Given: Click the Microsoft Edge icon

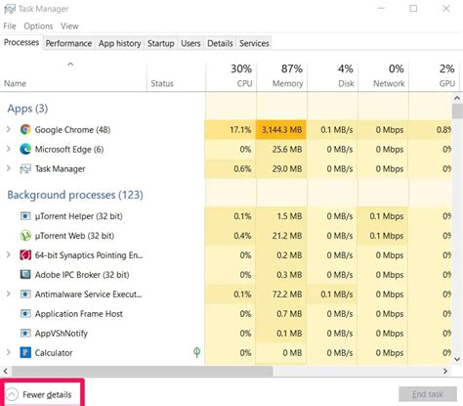Looking at the screenshot, I should coord(25,150).
